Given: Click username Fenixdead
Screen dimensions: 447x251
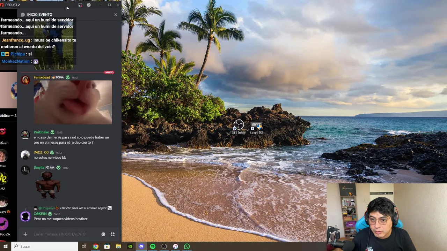Looking at the screenshot, I should pos(42,77).
